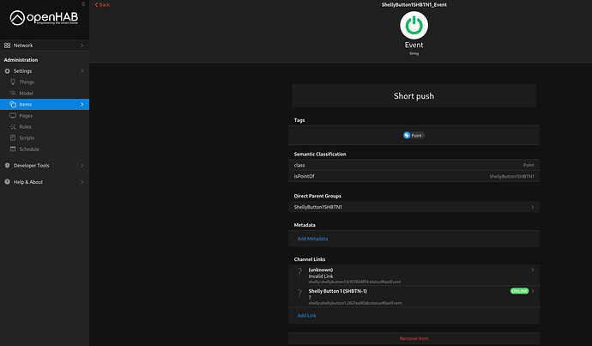Open Shelly Button 1 link chevron

pos(532,291)
